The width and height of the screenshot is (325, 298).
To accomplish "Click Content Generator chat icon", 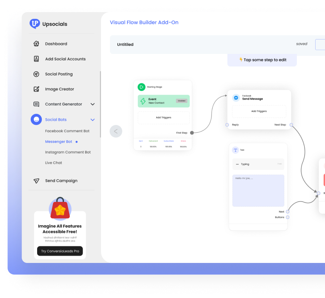I will coord(36,104).
